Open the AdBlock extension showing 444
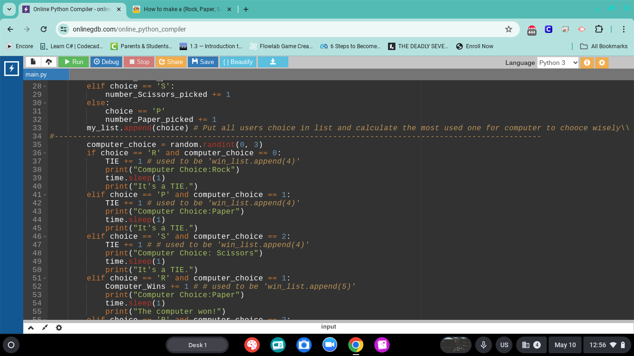This screenshot has height=356, width=634. (532, 30)
